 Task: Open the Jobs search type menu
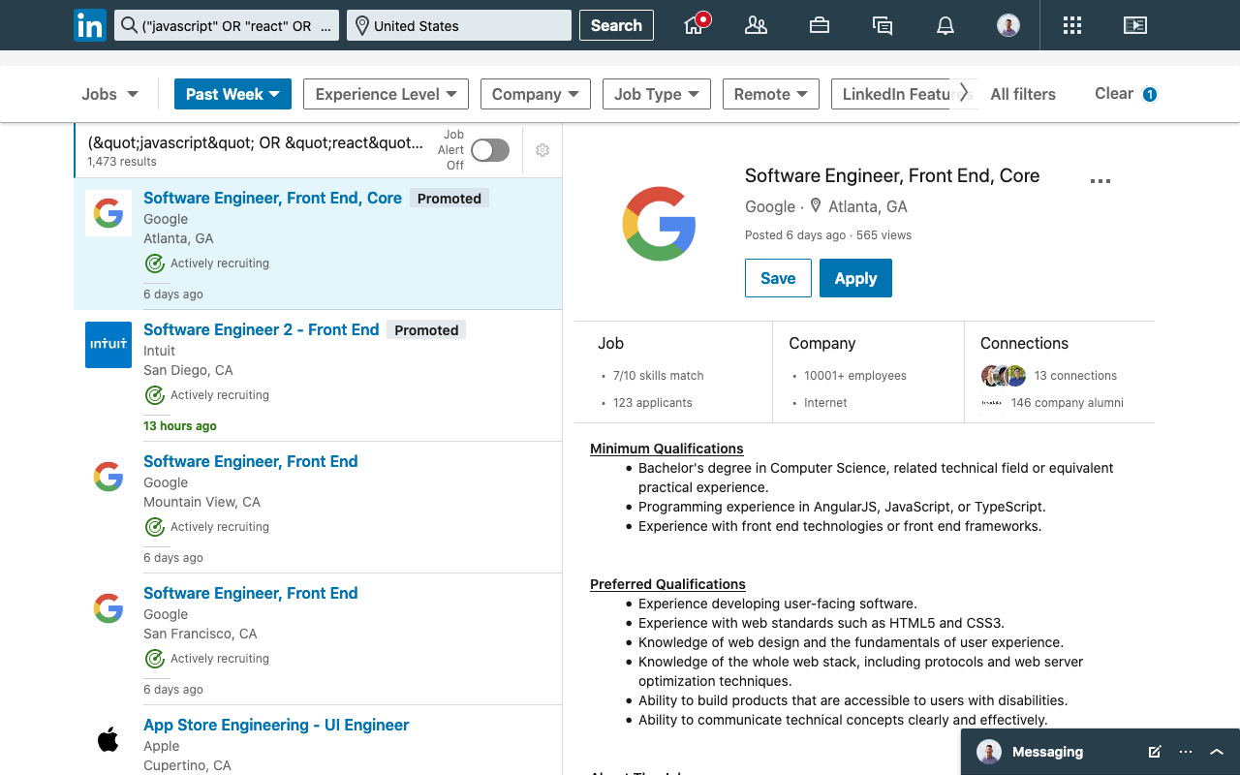click(109, 94)
